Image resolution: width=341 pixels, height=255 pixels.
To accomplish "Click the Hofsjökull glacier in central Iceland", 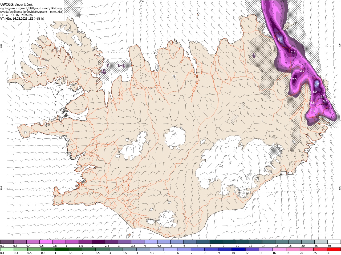I will [175, 138].
